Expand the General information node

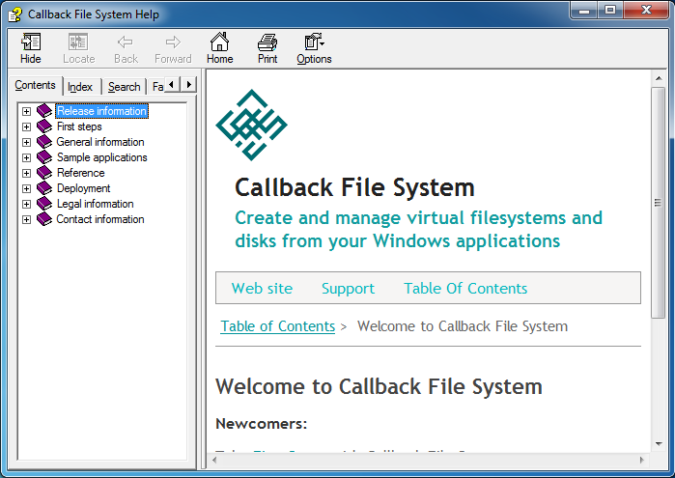coord(27,143)
